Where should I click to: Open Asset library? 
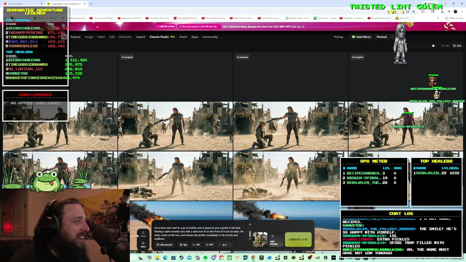pos(361,37)
